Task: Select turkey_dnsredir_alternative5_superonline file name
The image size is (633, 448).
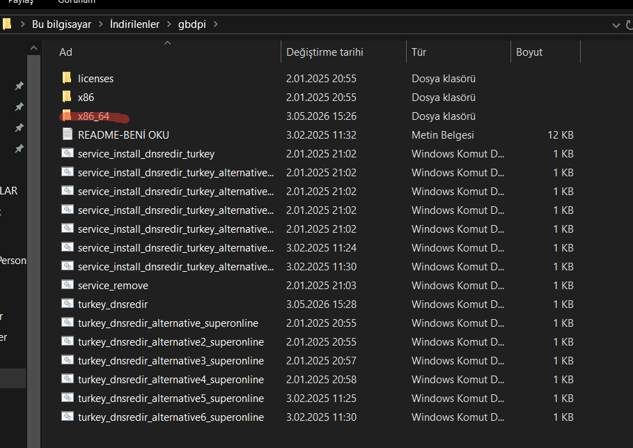Action: tap(171, 399)
